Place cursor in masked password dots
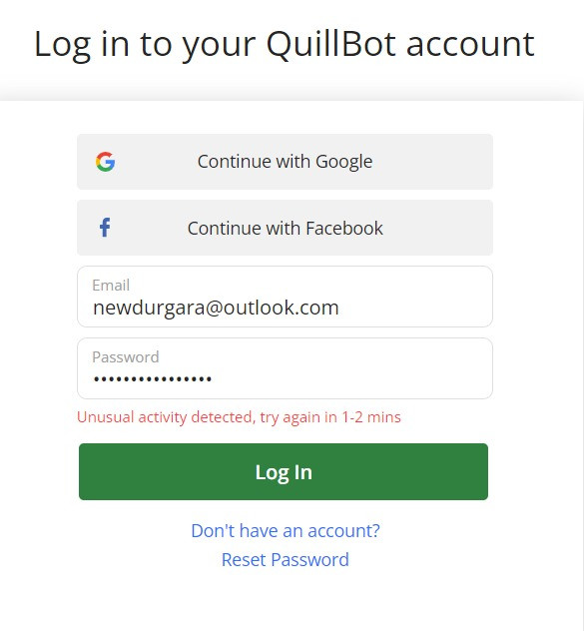 tap(153, 378)
